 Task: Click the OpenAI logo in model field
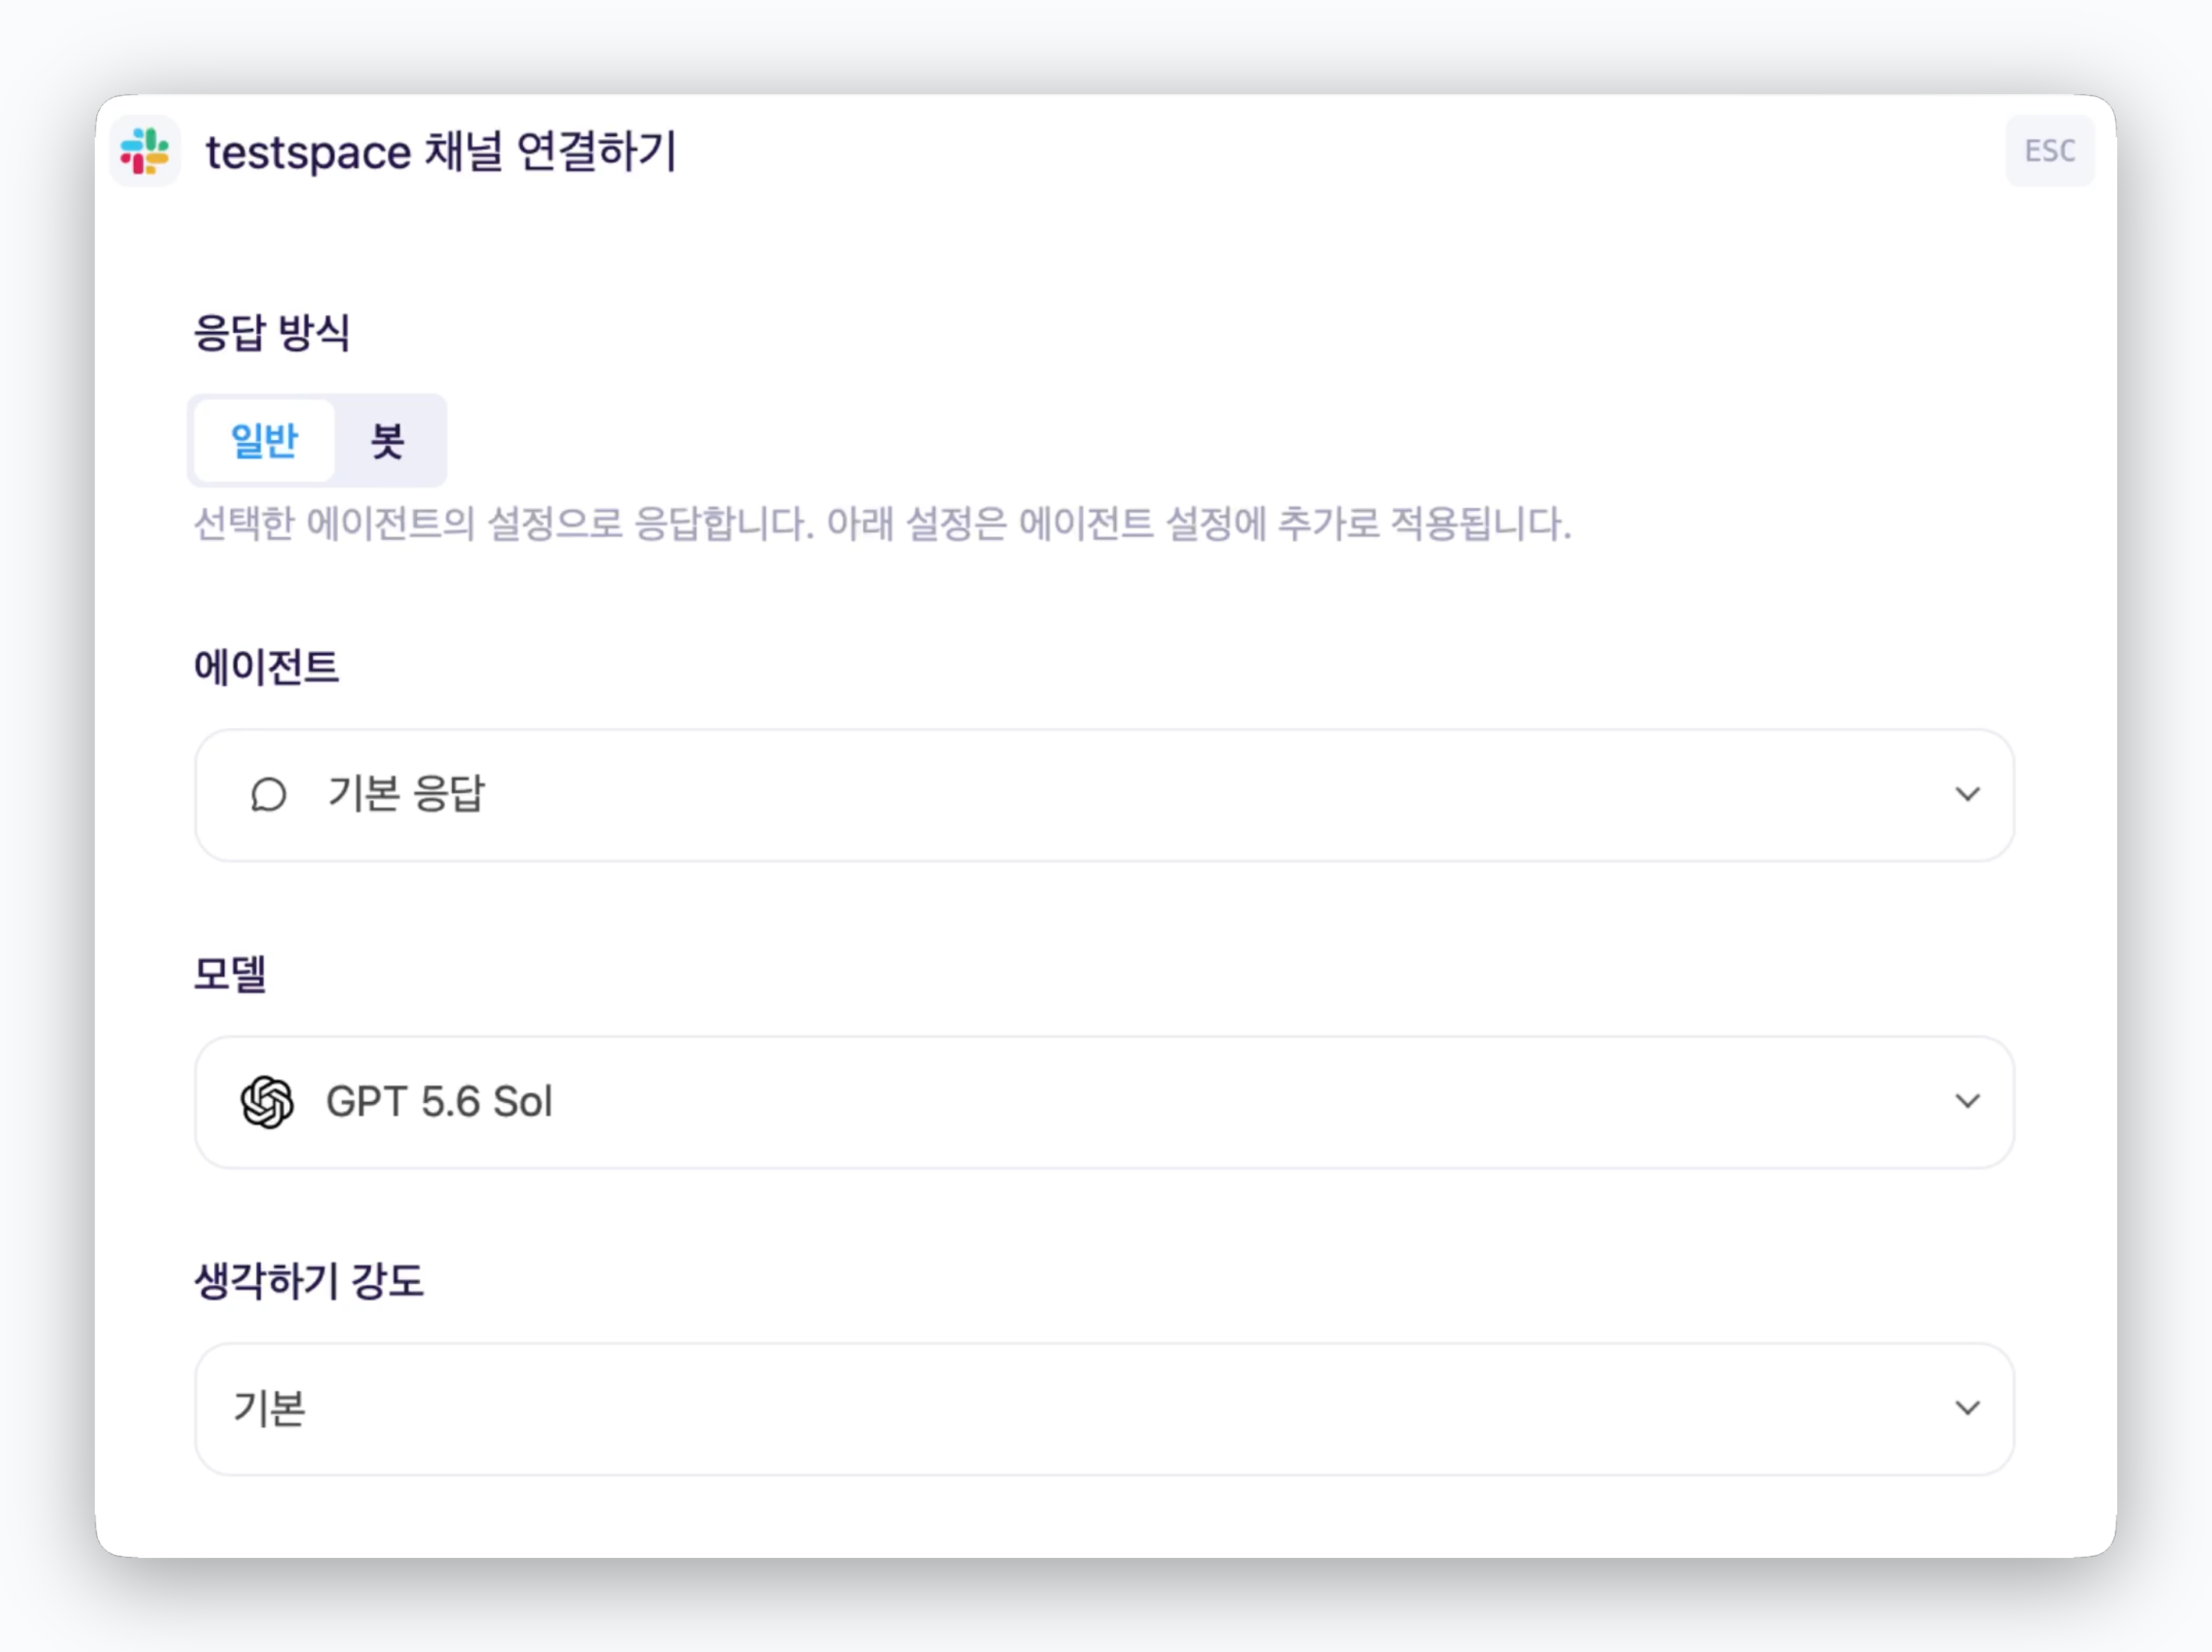tap(267, 1102)
